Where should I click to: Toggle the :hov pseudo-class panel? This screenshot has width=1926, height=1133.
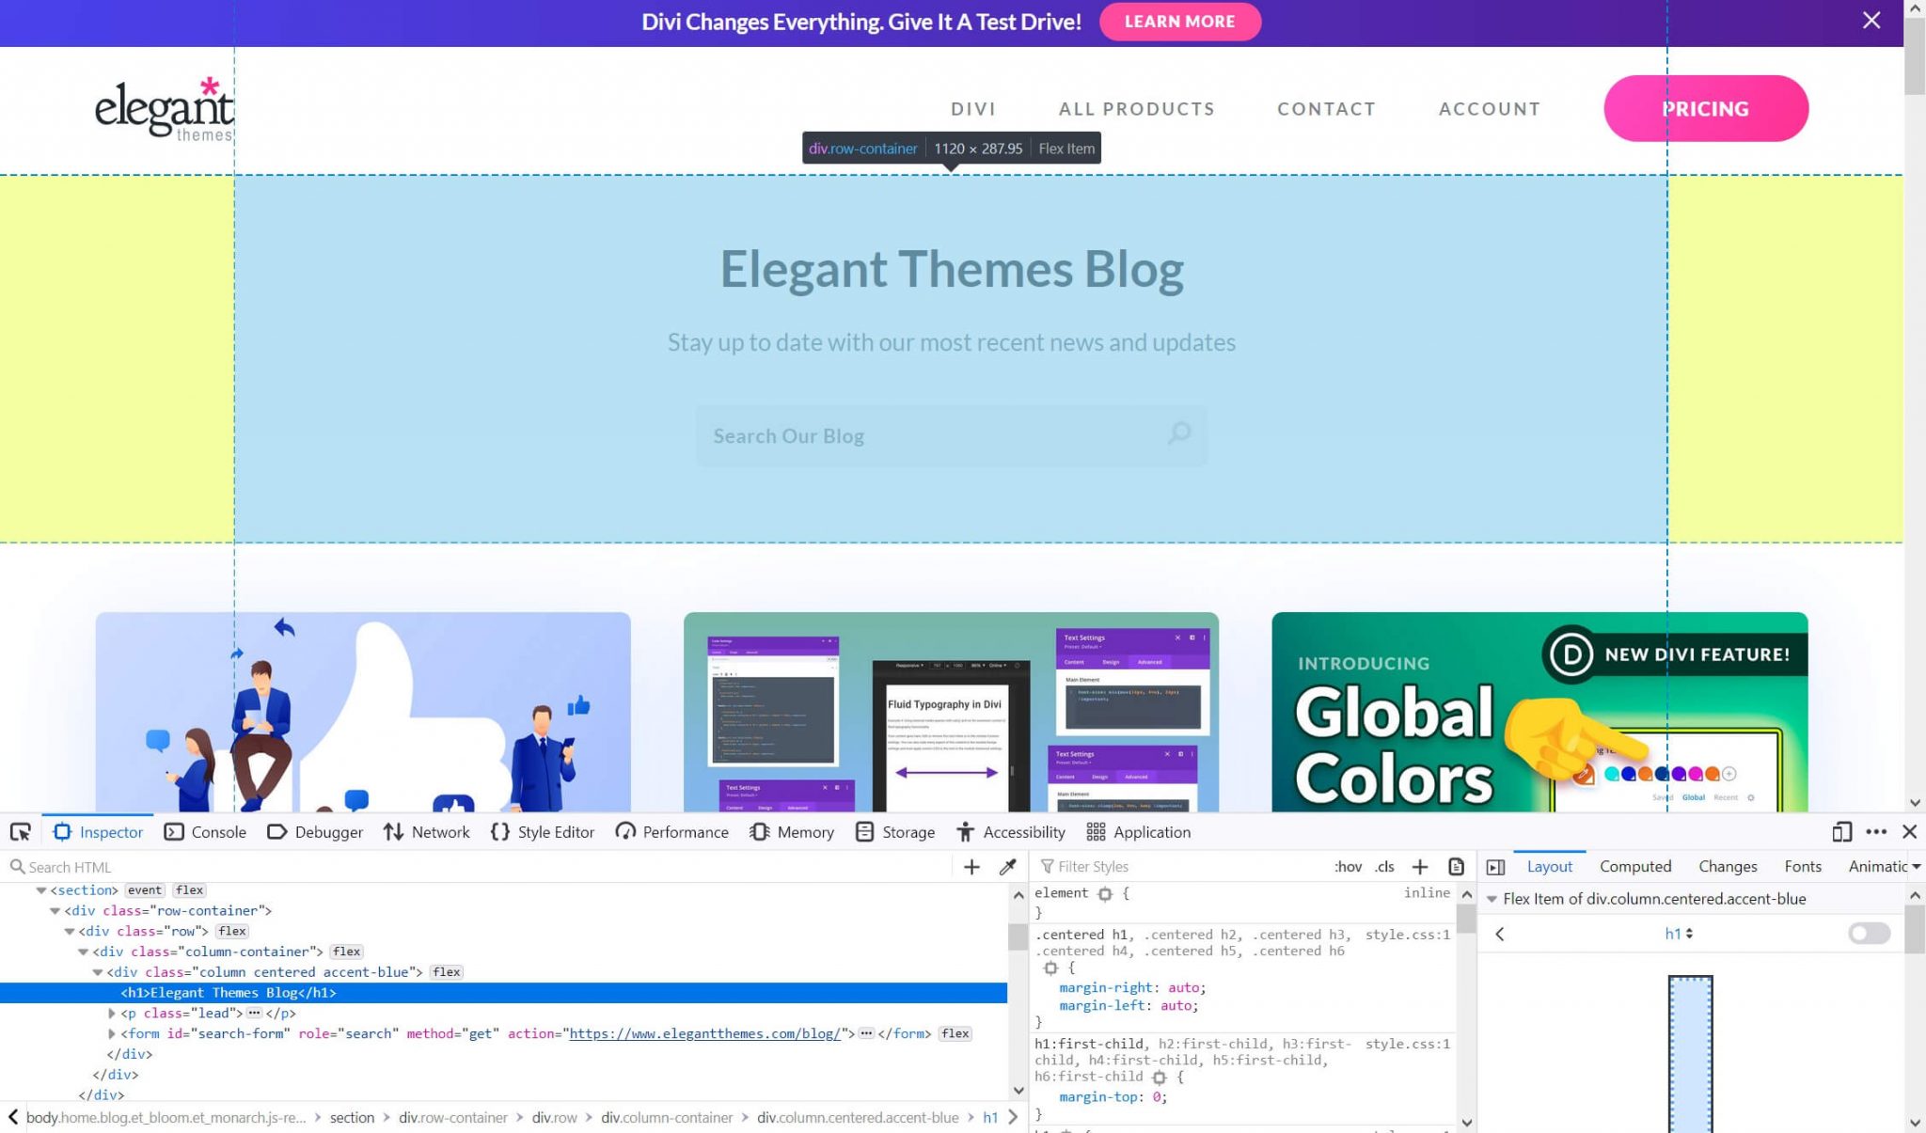[x=1348, y=866]
